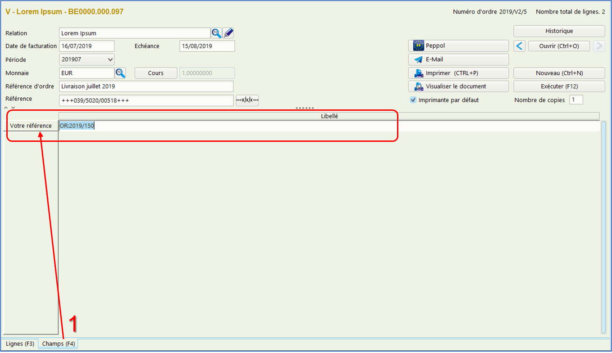Click the Peppol flag icon

[x=419, y=45]
